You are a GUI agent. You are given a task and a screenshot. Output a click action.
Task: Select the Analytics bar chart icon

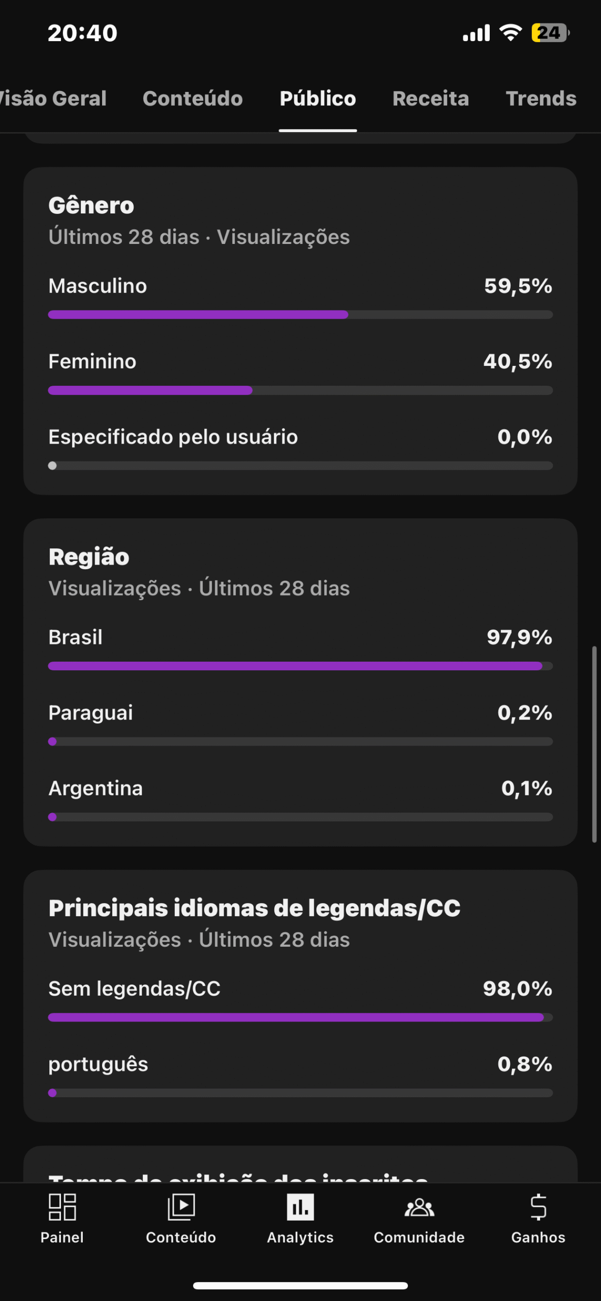click(x=300, y=1207)
